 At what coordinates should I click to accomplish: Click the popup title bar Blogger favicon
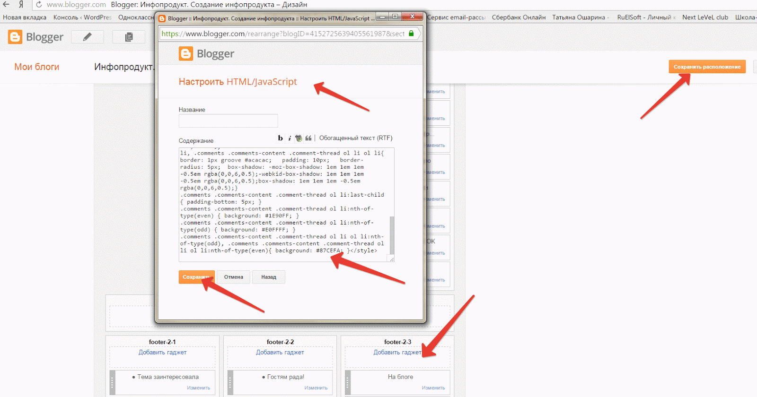pyautogui.click(x=162, y=18)
